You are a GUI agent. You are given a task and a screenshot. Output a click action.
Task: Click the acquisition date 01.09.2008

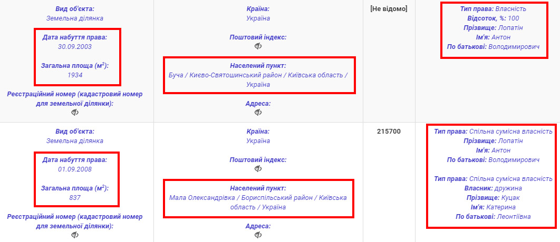(x=74, y=169)
